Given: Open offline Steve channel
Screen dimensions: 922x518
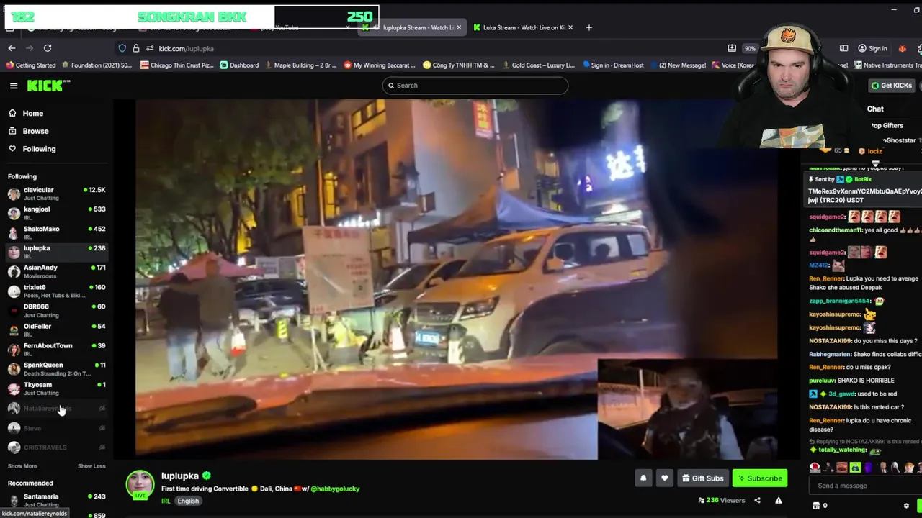Looking at the screenshot, I should click(x=56, y=428).
